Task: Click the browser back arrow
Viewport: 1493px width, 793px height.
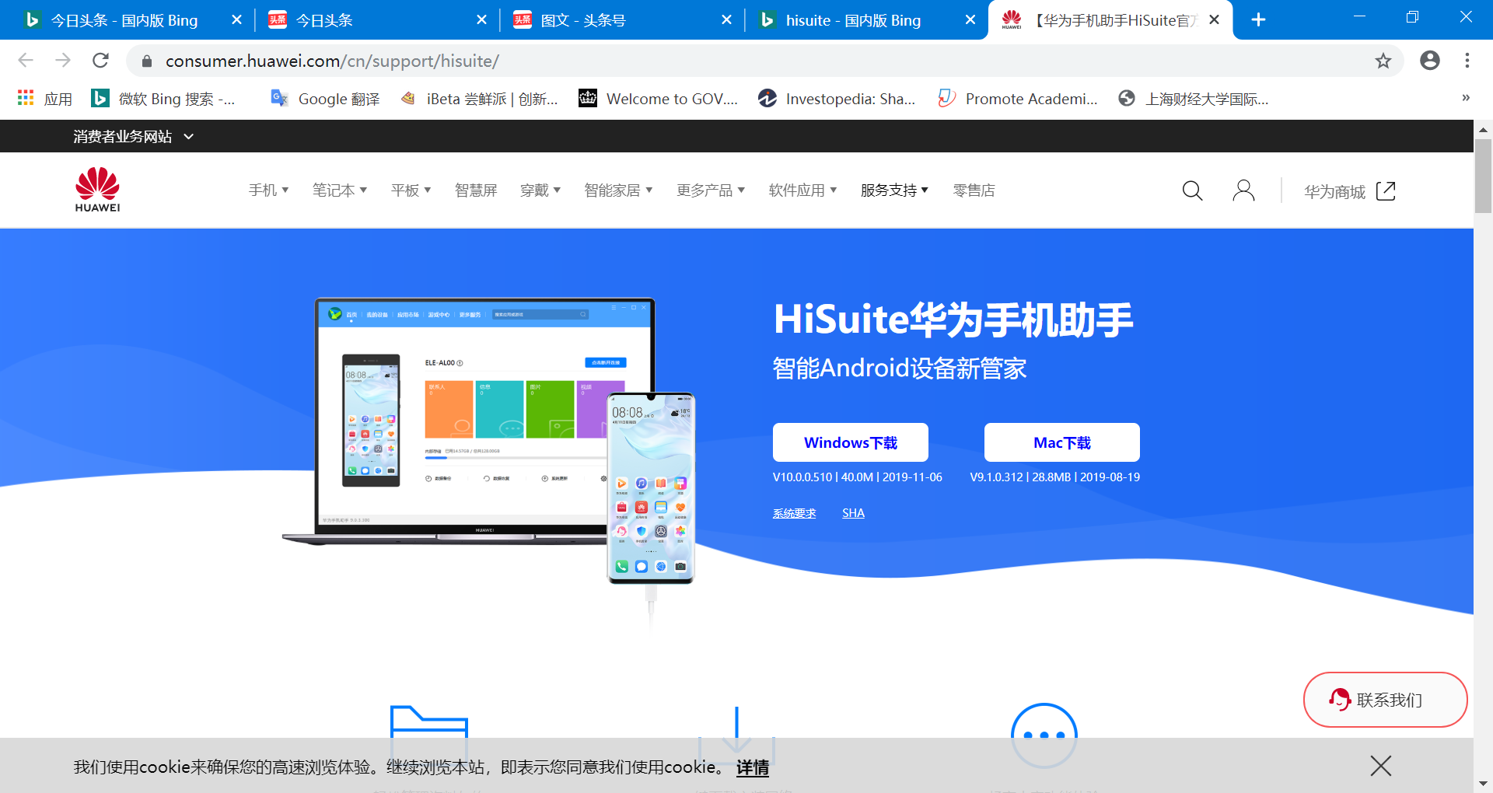Action: (x=26, y=61)
